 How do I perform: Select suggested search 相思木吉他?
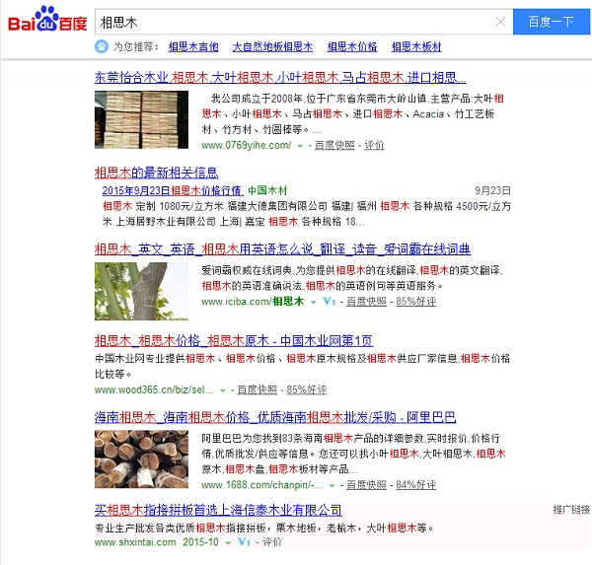tap(192, 46)
